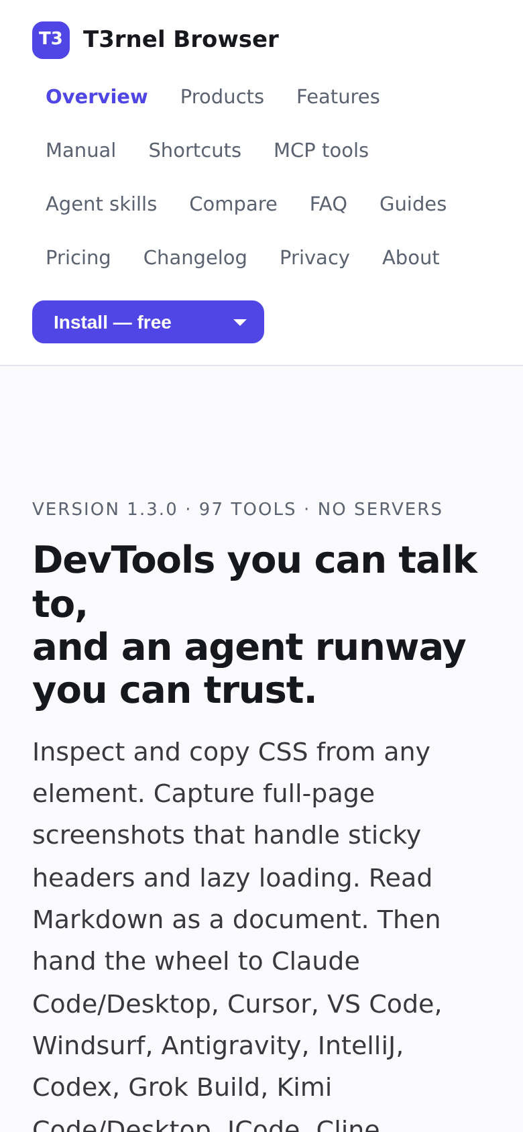Go to the About page
The image size is (523, 1132).
pyautogui.click(x=410, y=258)
